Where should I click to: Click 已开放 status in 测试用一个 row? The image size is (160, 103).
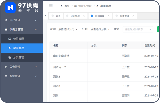(125, 67)
